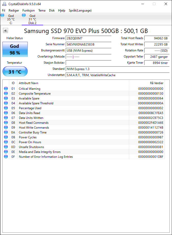
Task: Select the Unsafe Shutdowns attribute name
Action: (31, 147)
